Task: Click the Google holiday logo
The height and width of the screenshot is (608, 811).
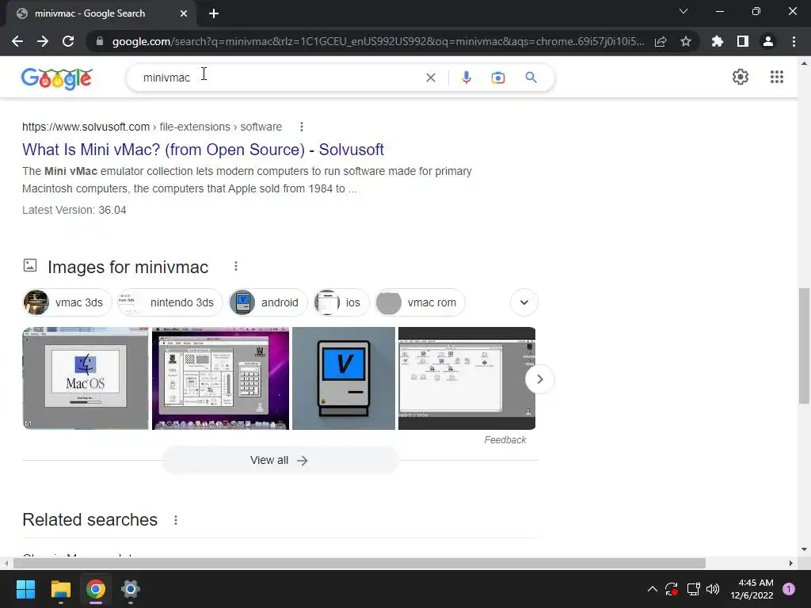Action: (x=57, y=78)
